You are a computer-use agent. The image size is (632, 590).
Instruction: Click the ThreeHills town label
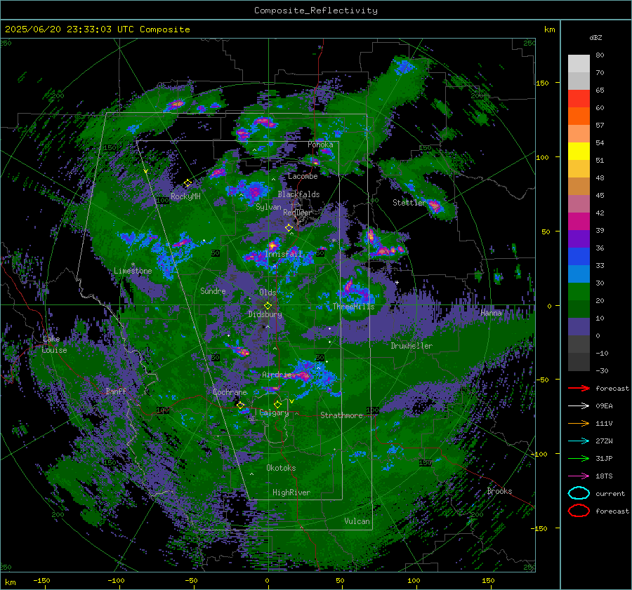coord(353,307)
